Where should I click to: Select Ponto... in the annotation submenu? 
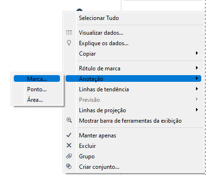(x=37, y=89)
